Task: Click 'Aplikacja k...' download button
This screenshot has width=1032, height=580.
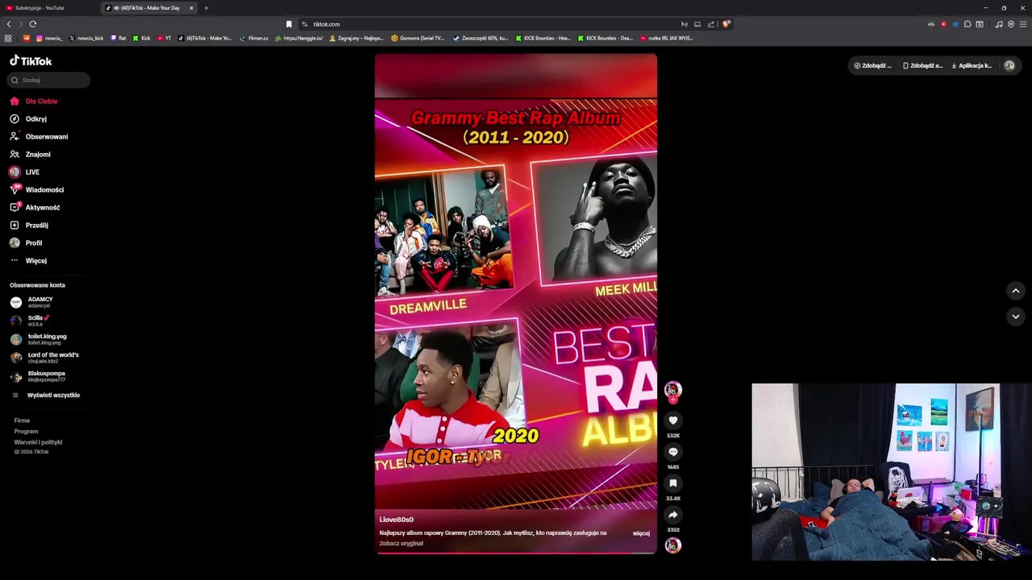Action: (972, 66)
